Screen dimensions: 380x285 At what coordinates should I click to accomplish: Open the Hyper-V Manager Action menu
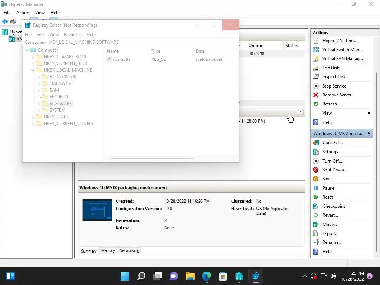pyautogui.click(x=23, y=13)
